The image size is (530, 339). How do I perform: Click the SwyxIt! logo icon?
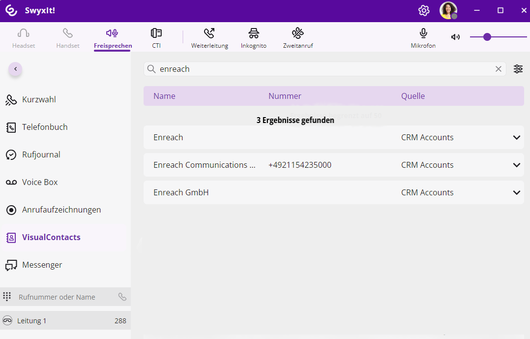click(x=11, y=10)
